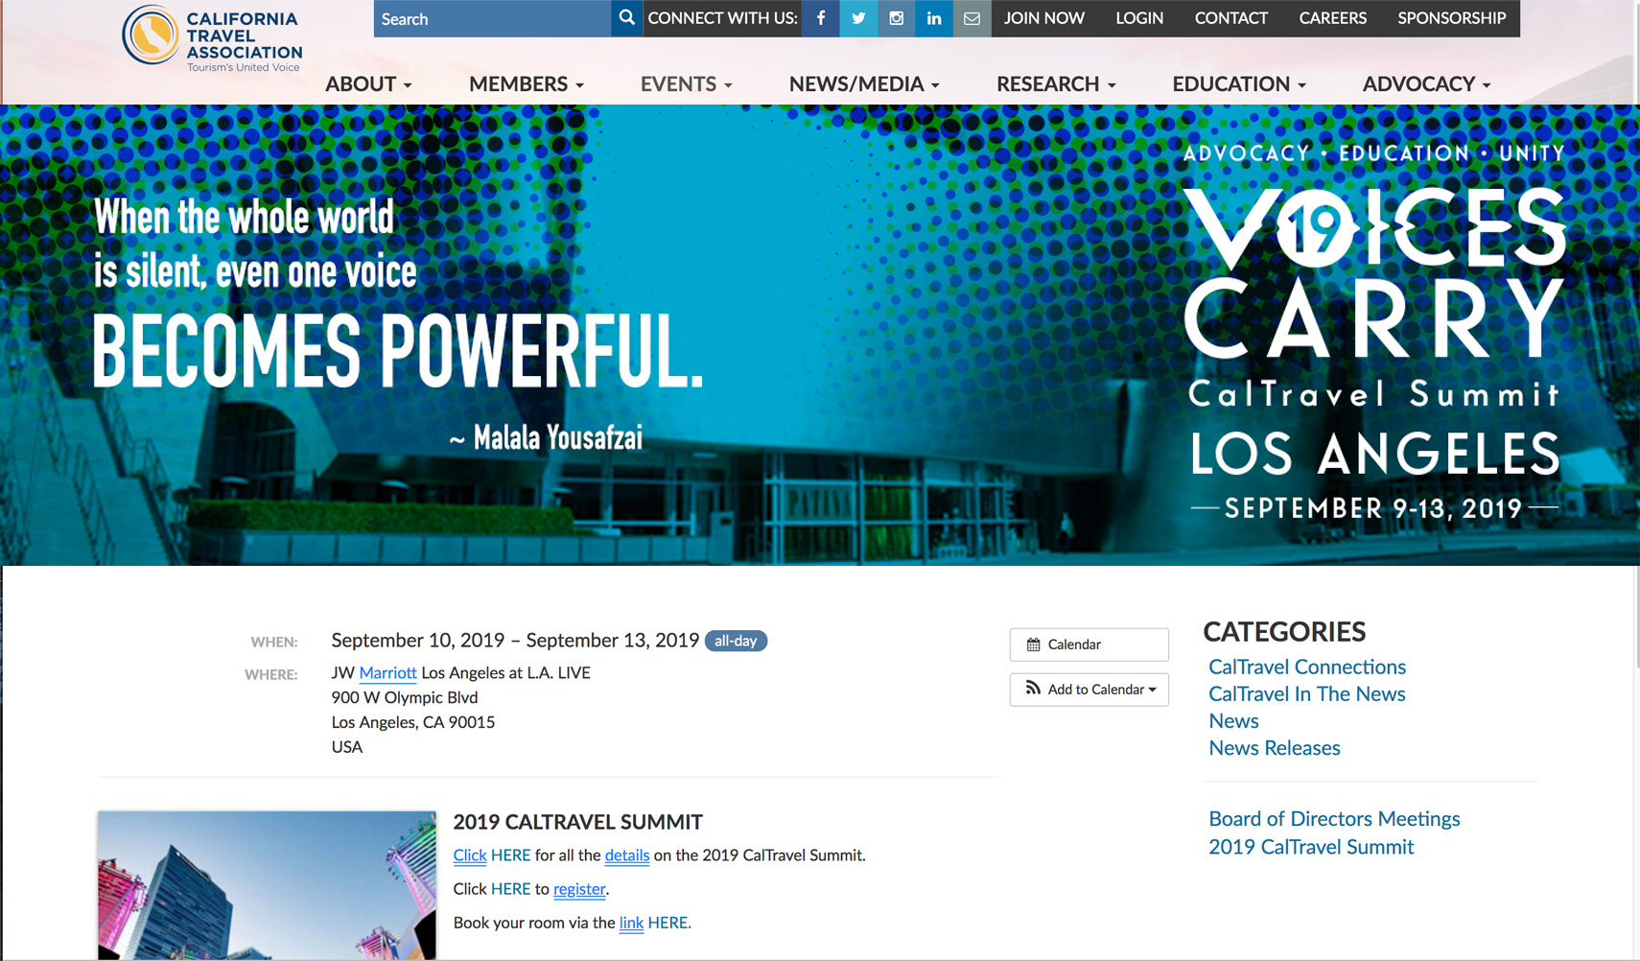The width and height of the screenshot is (1640, 961).
Task: Click HERE. link to book your room
Action: (669, 923)
